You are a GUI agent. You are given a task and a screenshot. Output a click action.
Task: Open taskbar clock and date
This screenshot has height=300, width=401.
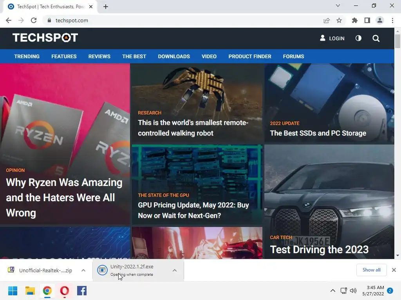coord(373,291)
